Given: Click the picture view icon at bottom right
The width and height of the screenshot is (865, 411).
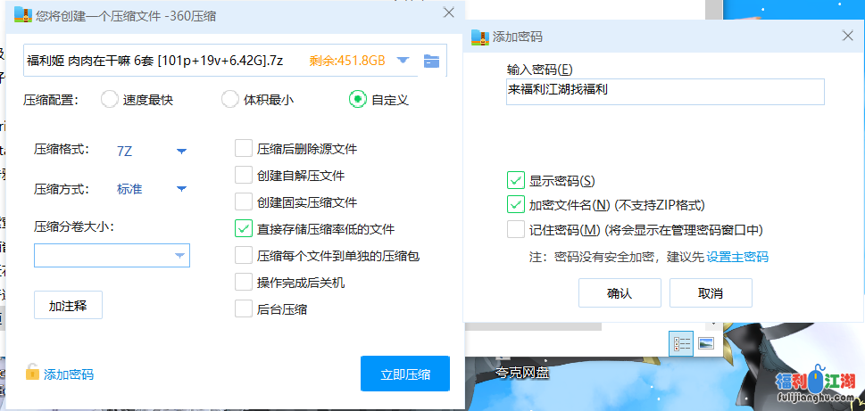Looking at the screenshot, I should [706, 343].
